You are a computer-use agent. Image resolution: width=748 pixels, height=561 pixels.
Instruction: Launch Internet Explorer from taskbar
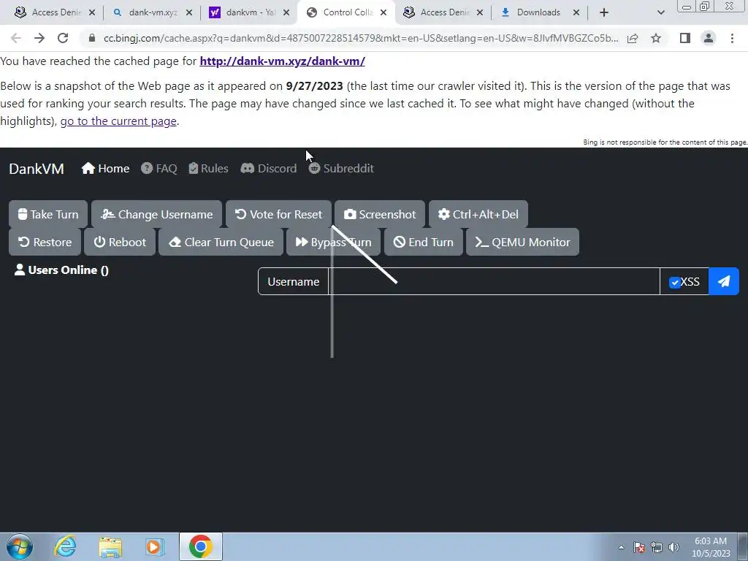[65, 546]
